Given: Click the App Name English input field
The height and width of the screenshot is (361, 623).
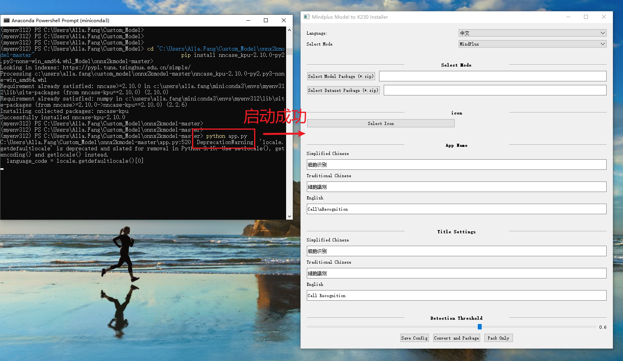Looking at the screenshot, I should [x=456, y=209].
